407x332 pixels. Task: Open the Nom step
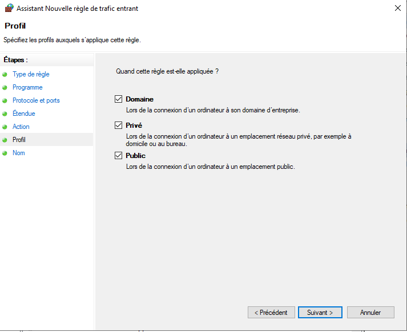tap(19, 153)
